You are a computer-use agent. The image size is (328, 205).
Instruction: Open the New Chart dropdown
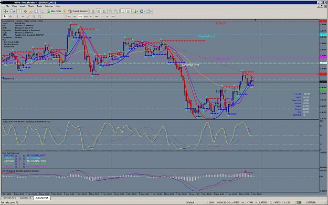[5, 11]
